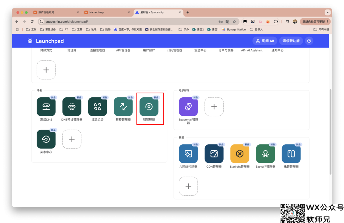Open the saved passwords key icon
Screen dimensions: 344x223
(x=220, y=22)
